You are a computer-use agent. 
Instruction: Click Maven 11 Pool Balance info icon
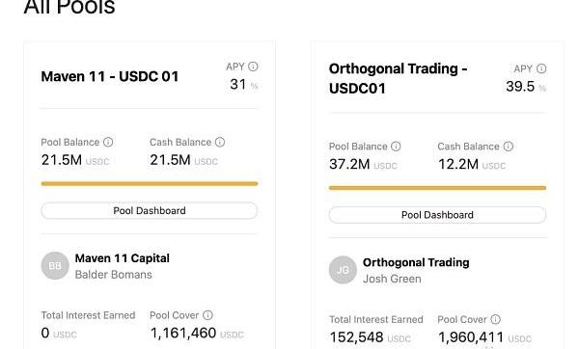pyautogui.click(x=108, y=142)
